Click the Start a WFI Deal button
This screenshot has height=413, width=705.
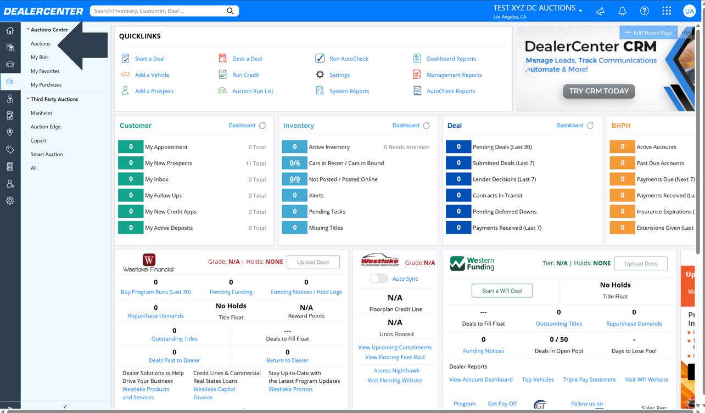click(x=502, y=291)
